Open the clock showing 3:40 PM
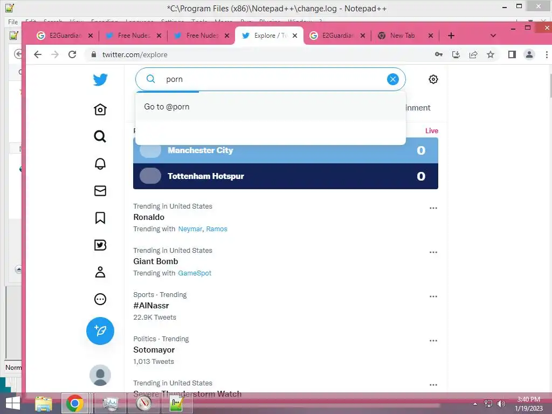 pyautogui.click(x=529, y=399)
